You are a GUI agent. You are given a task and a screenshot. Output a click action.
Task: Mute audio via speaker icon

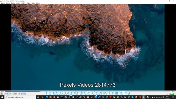(x=167, y=94)
